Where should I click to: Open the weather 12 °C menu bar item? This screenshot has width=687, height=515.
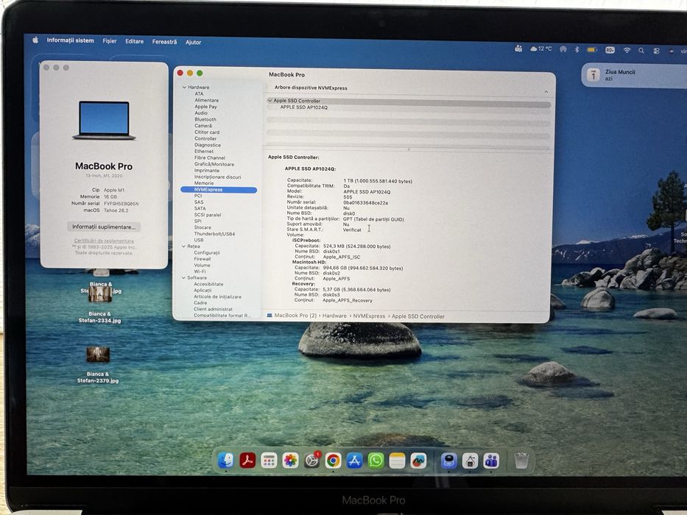coord(541,49)
